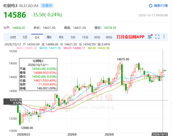The width and height of the screenshot is (172, 136).
Task: Click the 14400 y-axis label
Action: tap(13, 77)
